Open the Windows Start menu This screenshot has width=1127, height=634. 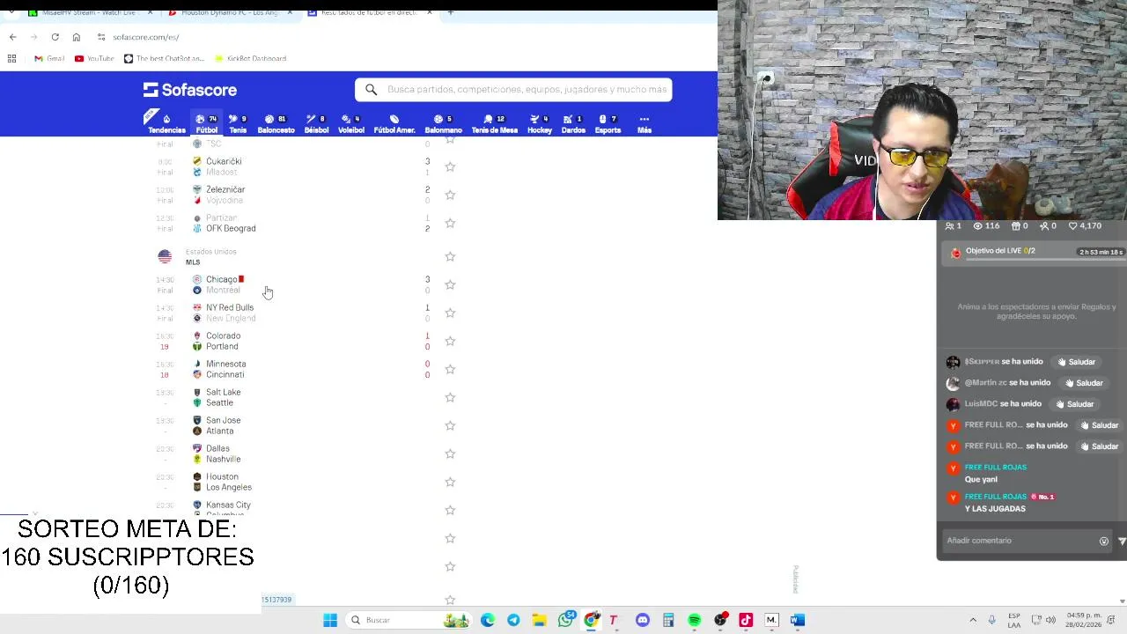click(x=330, y=620)
